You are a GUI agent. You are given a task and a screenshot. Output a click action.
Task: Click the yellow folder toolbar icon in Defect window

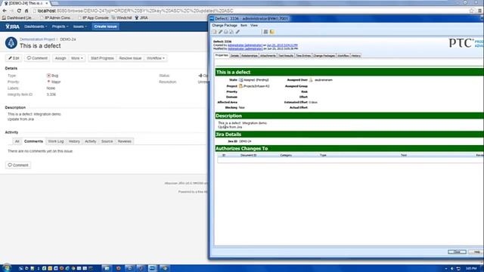[272, 32]
